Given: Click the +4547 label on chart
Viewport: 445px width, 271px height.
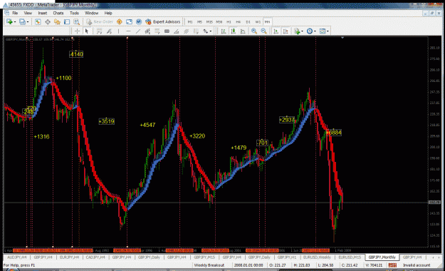Looking at the screenshot, I should [147, 125].
